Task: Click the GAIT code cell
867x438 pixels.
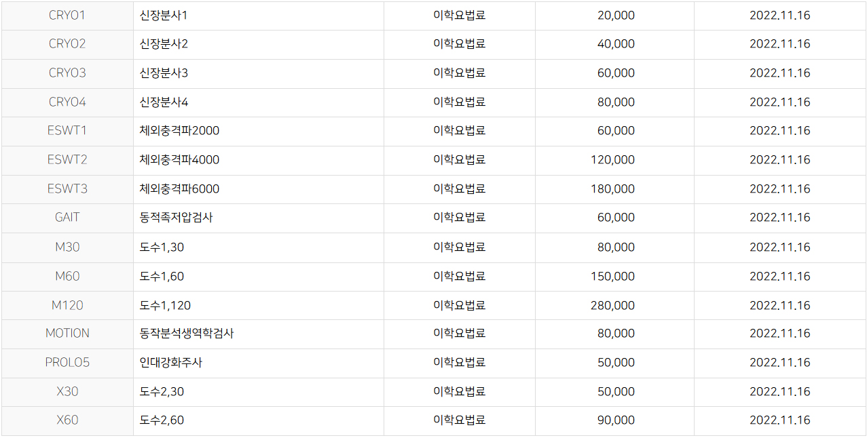Action: click(67, 218)
